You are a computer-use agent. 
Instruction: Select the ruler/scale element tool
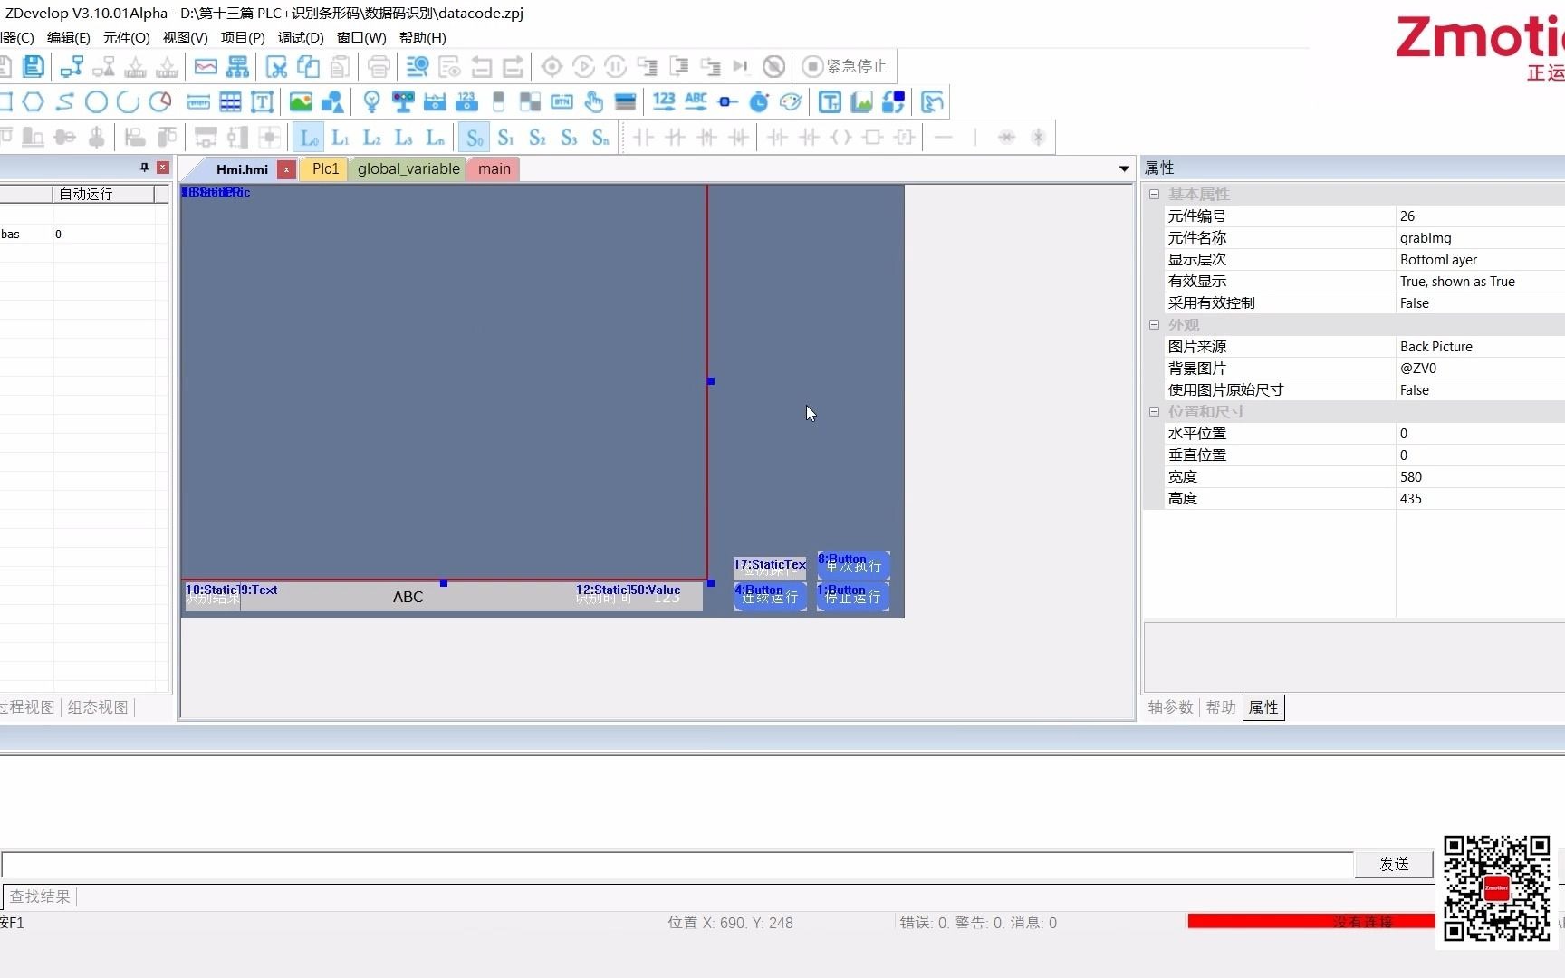point(199,101)
